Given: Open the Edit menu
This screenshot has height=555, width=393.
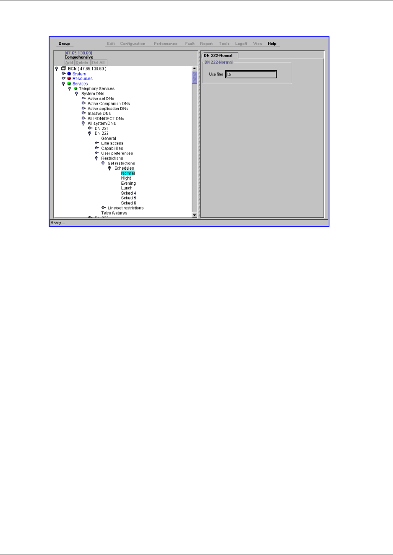Looking at the screenshot, I should pos(111,44).
